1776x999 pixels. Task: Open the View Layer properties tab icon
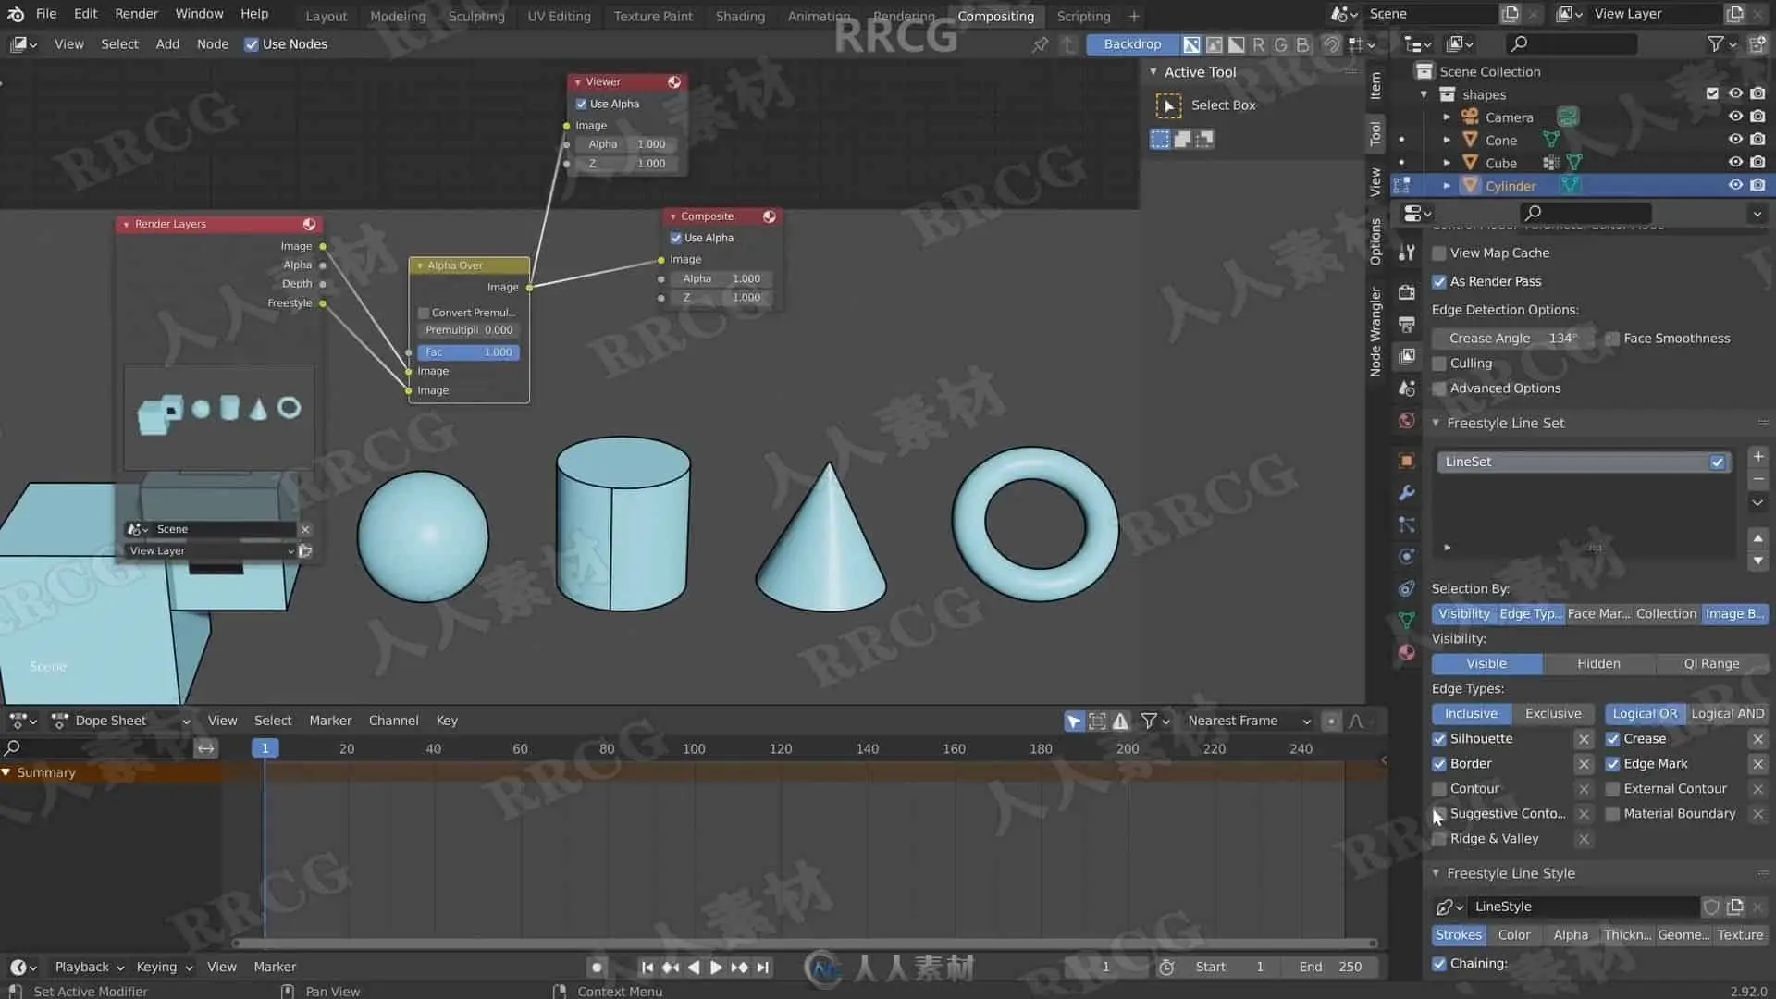pyautogui.click(x=1407, y=356)
